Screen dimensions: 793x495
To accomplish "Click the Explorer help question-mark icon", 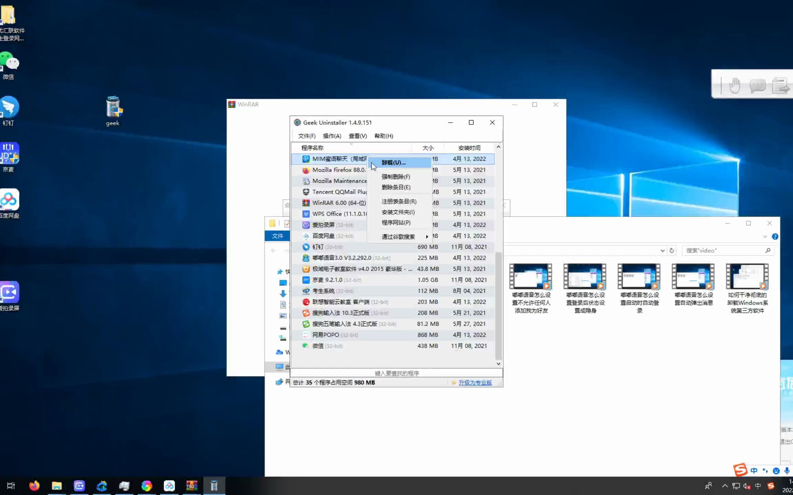I will pos(775,236).
